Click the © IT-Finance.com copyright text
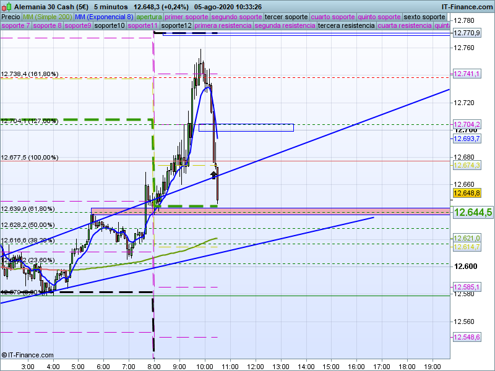Image resolution: width=495 pixels, height=371 pixels. click(26, 355)
